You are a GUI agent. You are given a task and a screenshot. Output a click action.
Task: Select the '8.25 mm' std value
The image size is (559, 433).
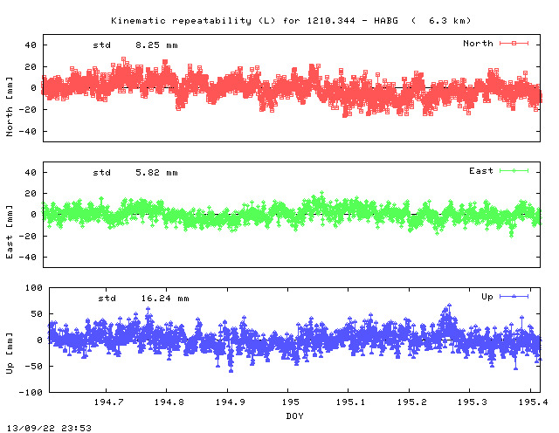pos(156,45)
